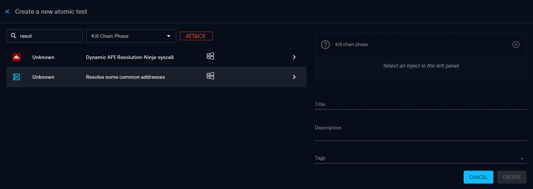This screenshot has width=533, height=189.
Task: Click into the Description field
Action: pyautogui.click(x=420, y=134)
